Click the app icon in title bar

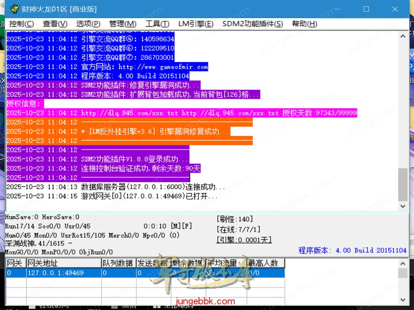(x=15, y=9)
